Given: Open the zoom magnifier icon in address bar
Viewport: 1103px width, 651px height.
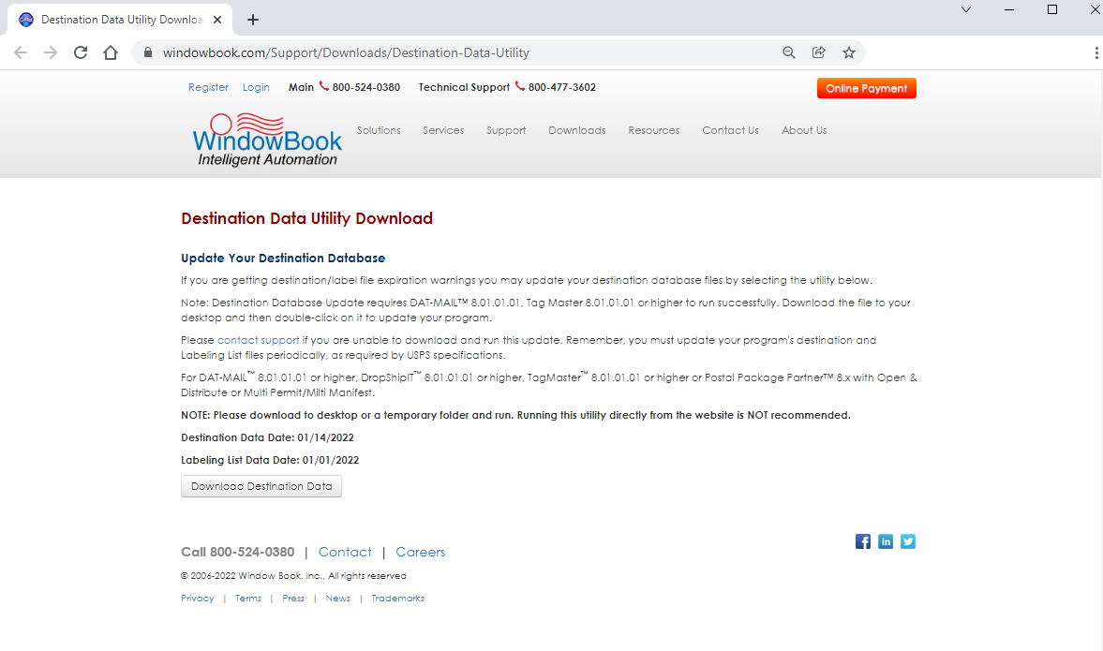Looking at the screenshot, I should click(788, 52).
